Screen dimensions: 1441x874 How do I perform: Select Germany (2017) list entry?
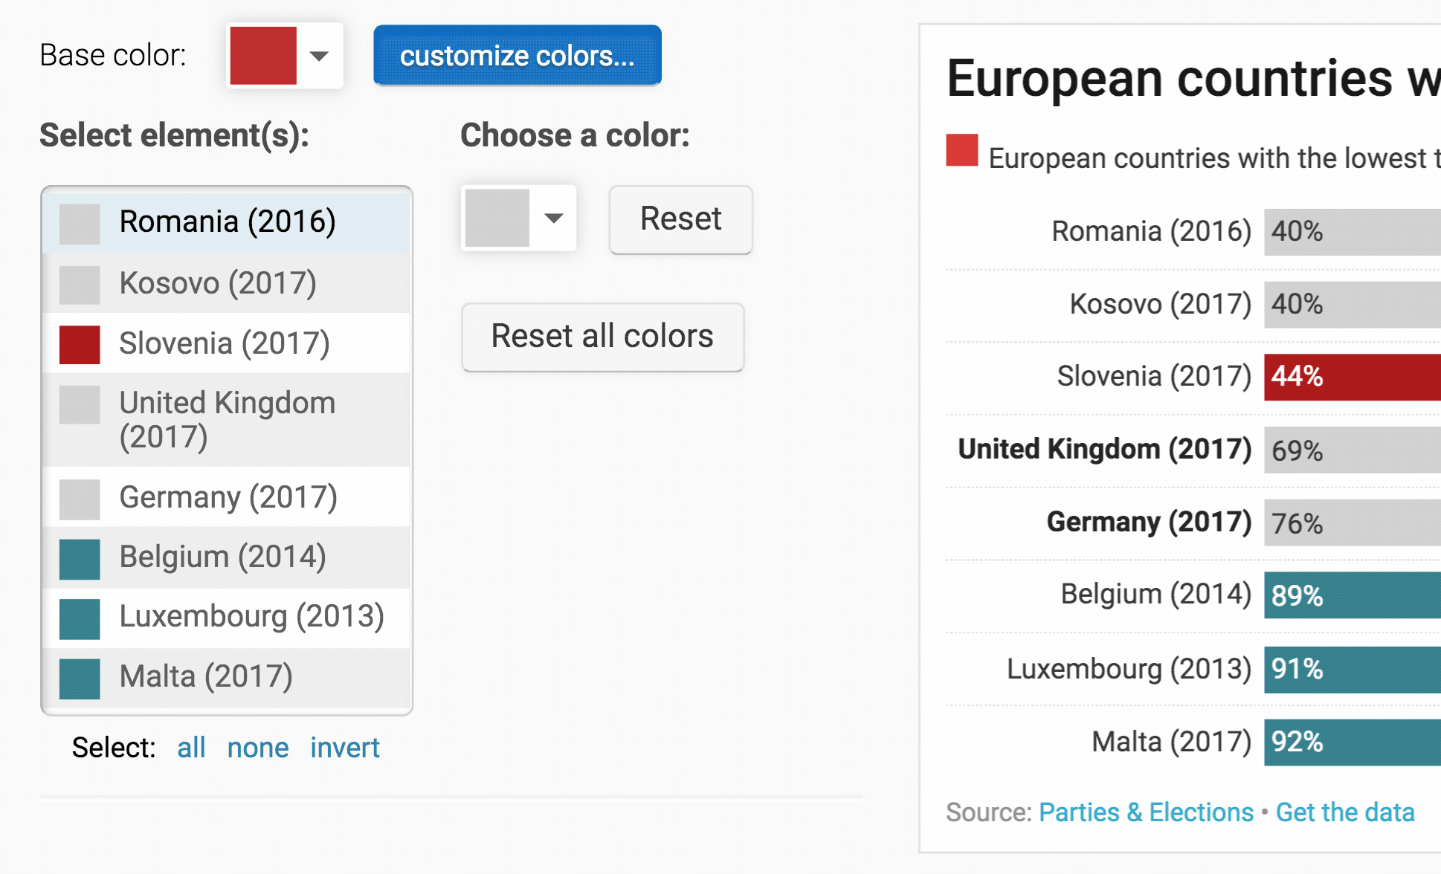[228, 497]
